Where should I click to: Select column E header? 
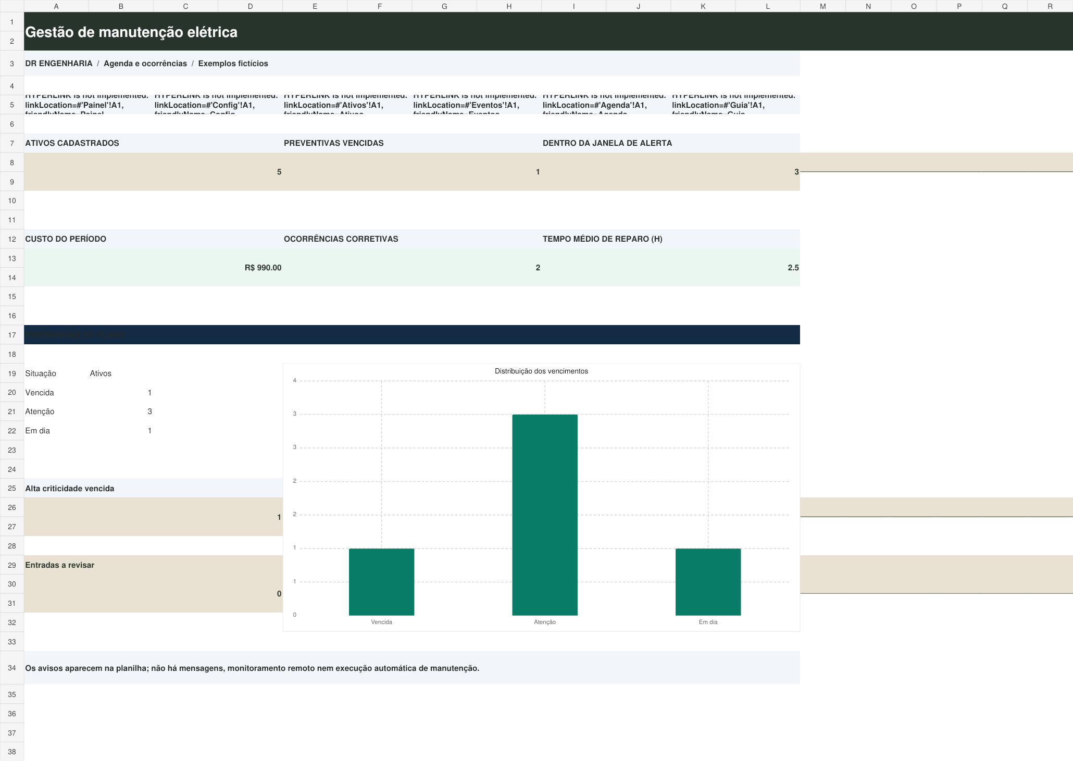tap(315, 6)
